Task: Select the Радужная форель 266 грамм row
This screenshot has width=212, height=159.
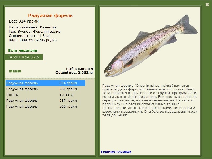Action: pyautogui.click(x=45, y=107)
